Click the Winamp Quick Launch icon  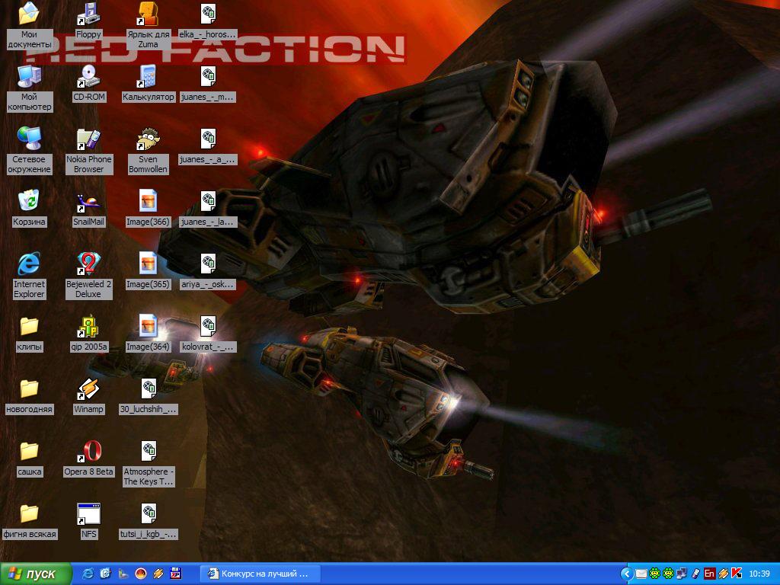[x=158, y=574]
